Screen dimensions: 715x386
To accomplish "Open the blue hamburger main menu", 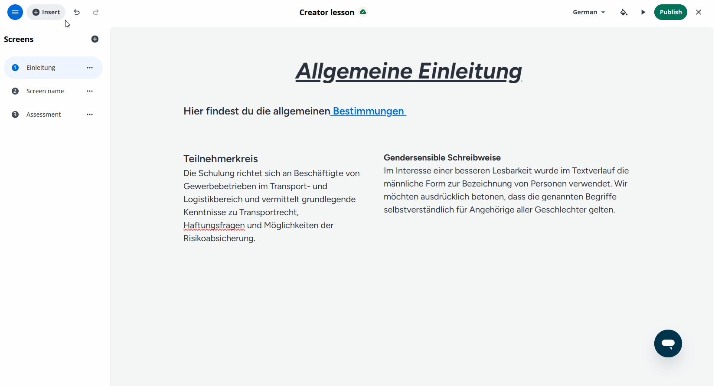I will coord(15,12).
